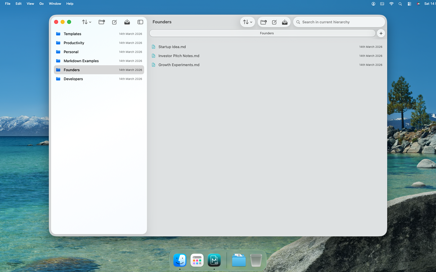Open the Window menu
Screen dimensions: 436x272
[x=55, y=4]
